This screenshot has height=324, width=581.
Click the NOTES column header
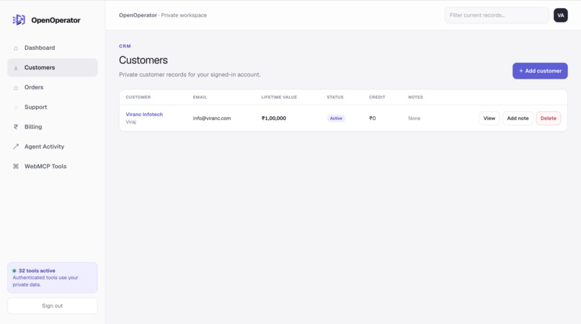click(415, 97)
